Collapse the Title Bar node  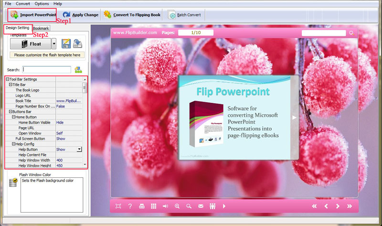(x=11, y=85)
